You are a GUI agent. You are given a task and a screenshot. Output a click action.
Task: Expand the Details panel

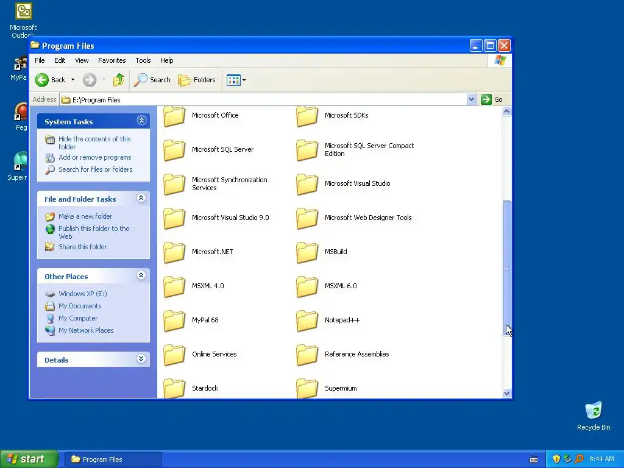click(141, 359)
